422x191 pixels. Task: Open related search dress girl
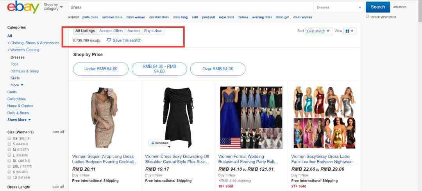pyautogui.click(x=283, y=17)
